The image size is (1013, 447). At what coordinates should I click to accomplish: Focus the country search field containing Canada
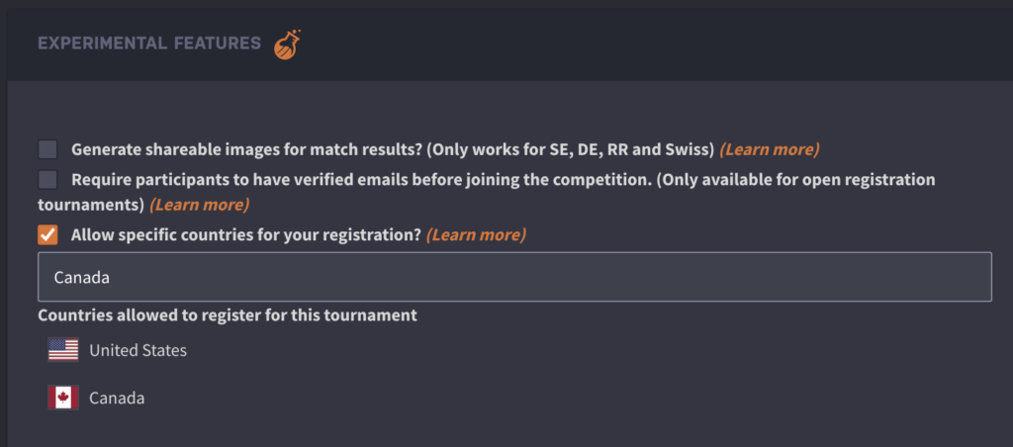(x=514, y=277)
